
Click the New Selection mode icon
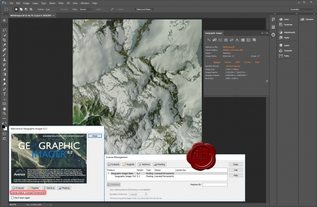[16, 10]
